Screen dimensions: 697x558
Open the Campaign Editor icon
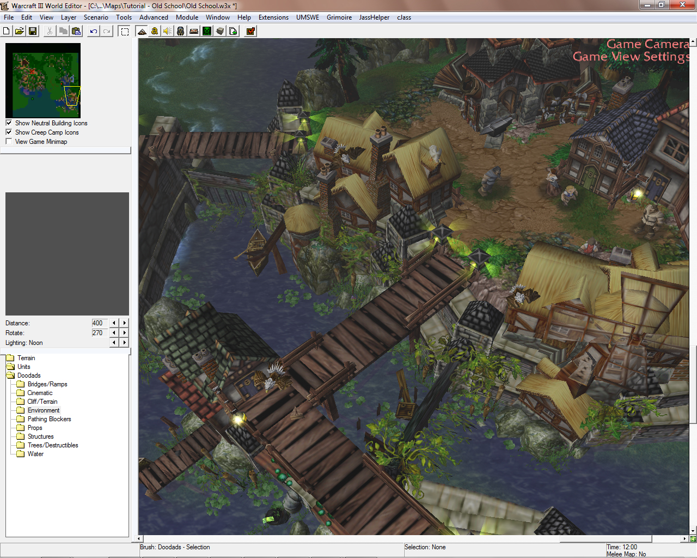tap(194, 31)
